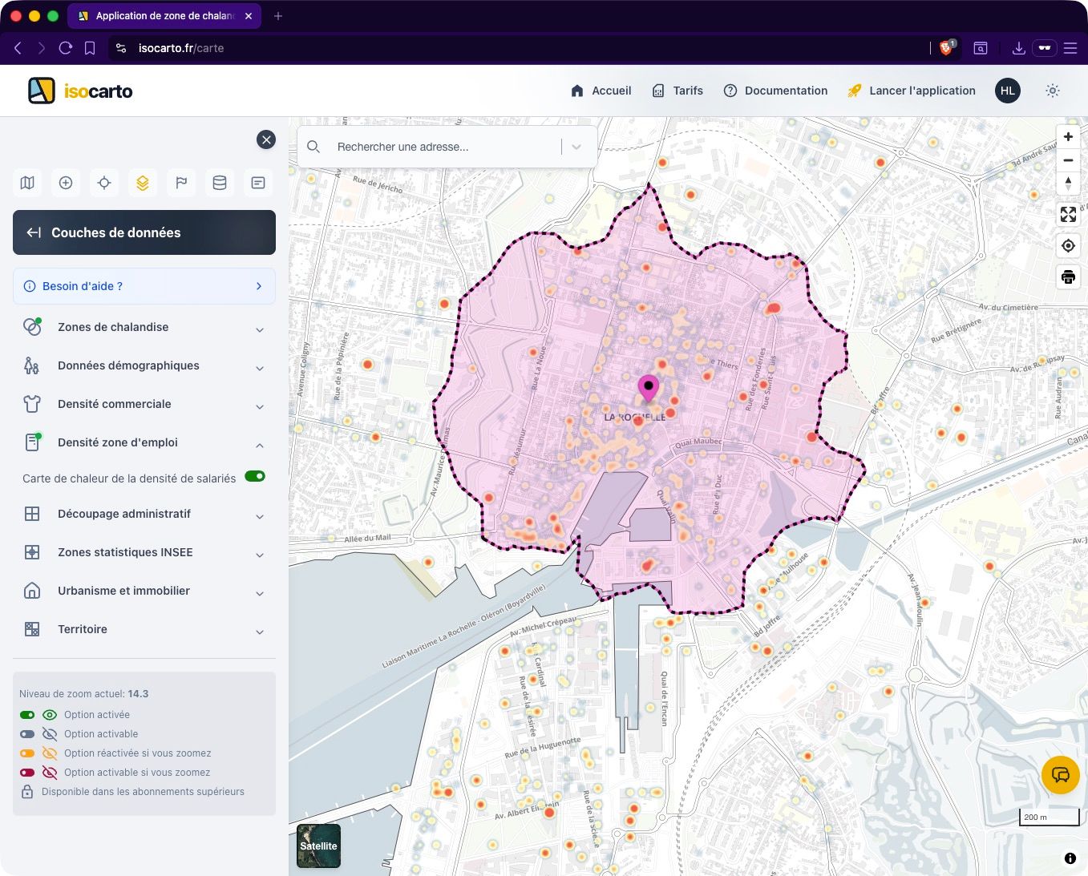The image size is (1088, 876).
Task: Enter fullscreen map mode
Action: tap(1068, 214)
